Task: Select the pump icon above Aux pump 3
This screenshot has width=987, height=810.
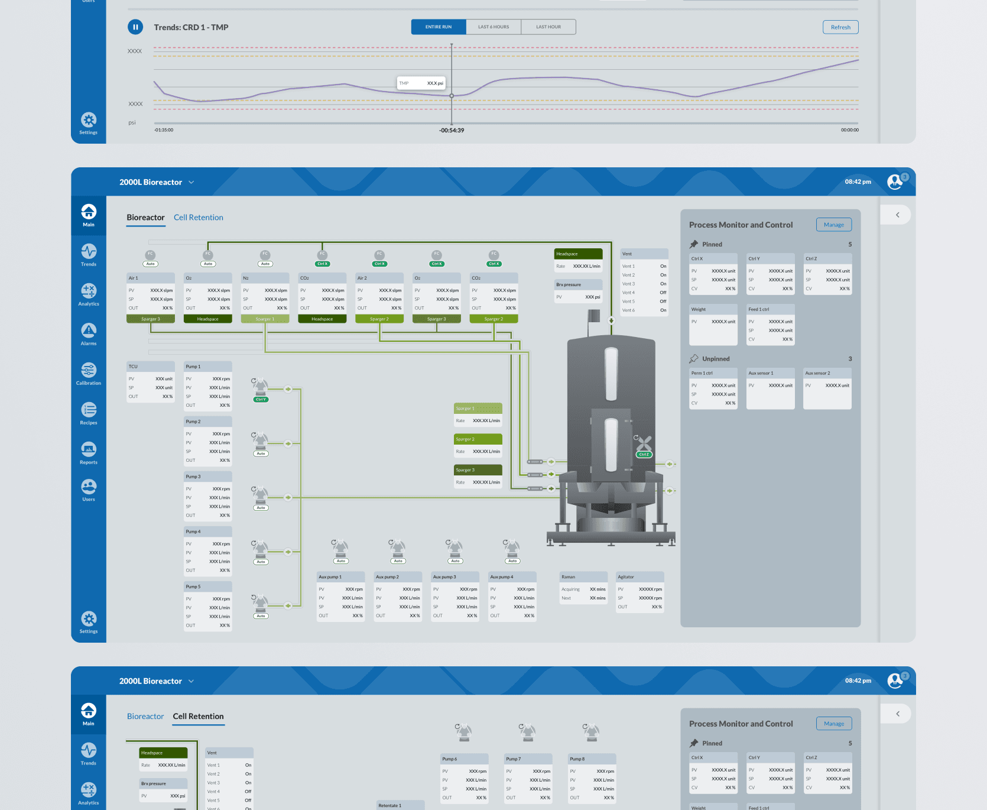Action: (x=455, y=548)
